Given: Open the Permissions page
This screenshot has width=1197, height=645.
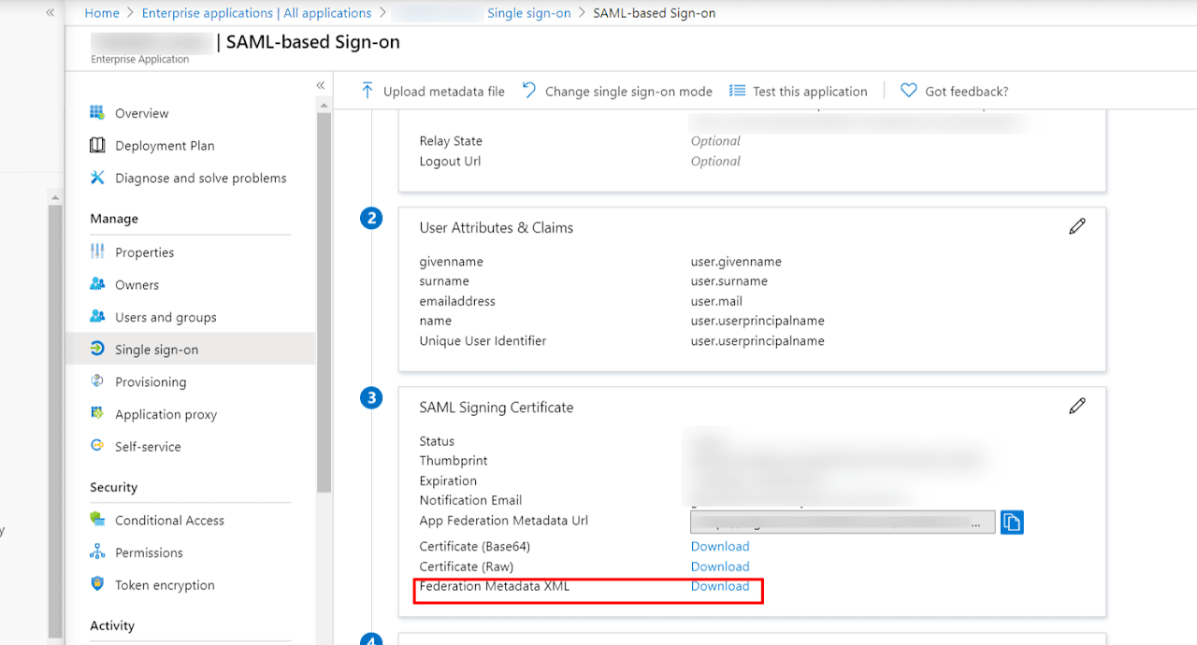Looking at the screenshot, I should pos(149,552).
